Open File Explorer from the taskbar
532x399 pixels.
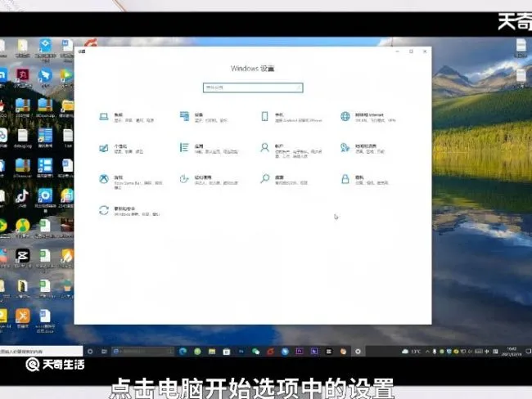(x=212, y=352)
